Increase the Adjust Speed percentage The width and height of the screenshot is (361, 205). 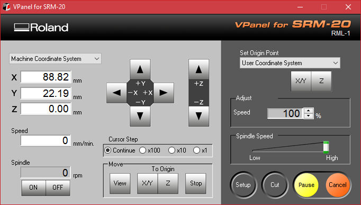pyautogui.click(x=309, y=111)
